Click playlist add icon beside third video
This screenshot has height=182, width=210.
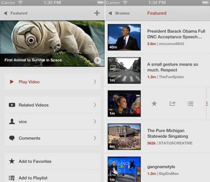tap(190, 104)
